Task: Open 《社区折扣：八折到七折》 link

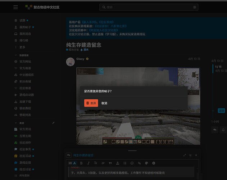Action: pos(111,26)
